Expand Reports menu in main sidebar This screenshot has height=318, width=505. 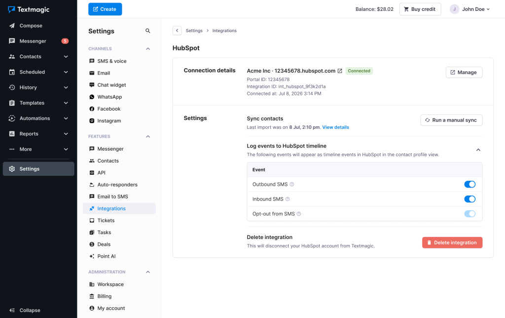pyautogui.click(x=66, y=134)
